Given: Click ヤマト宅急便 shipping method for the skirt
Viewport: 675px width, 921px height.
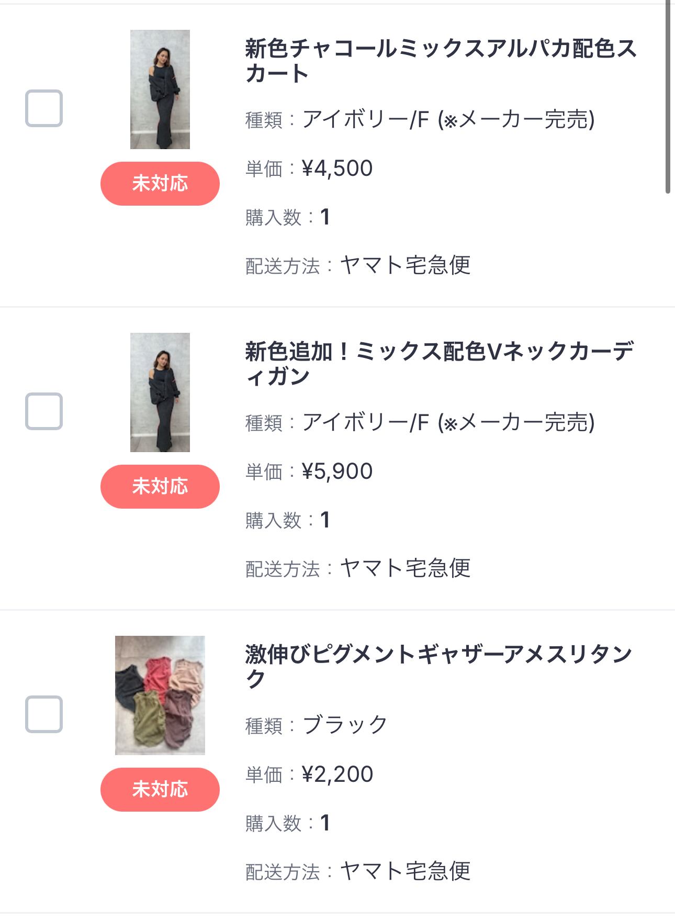Looking at the screenshot, I should pos(406,265).
